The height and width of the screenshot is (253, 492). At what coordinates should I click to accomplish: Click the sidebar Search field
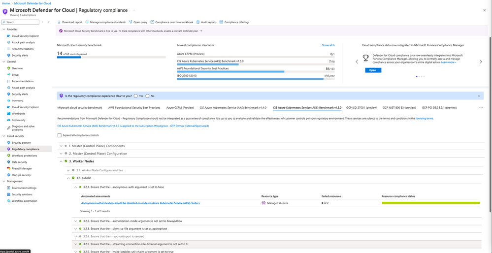point(20,22)
